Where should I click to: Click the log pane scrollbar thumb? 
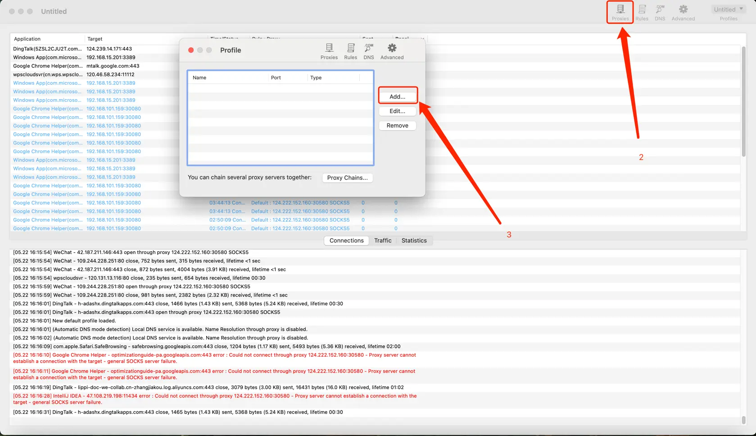pyautogui.click(x=743, y=420)
